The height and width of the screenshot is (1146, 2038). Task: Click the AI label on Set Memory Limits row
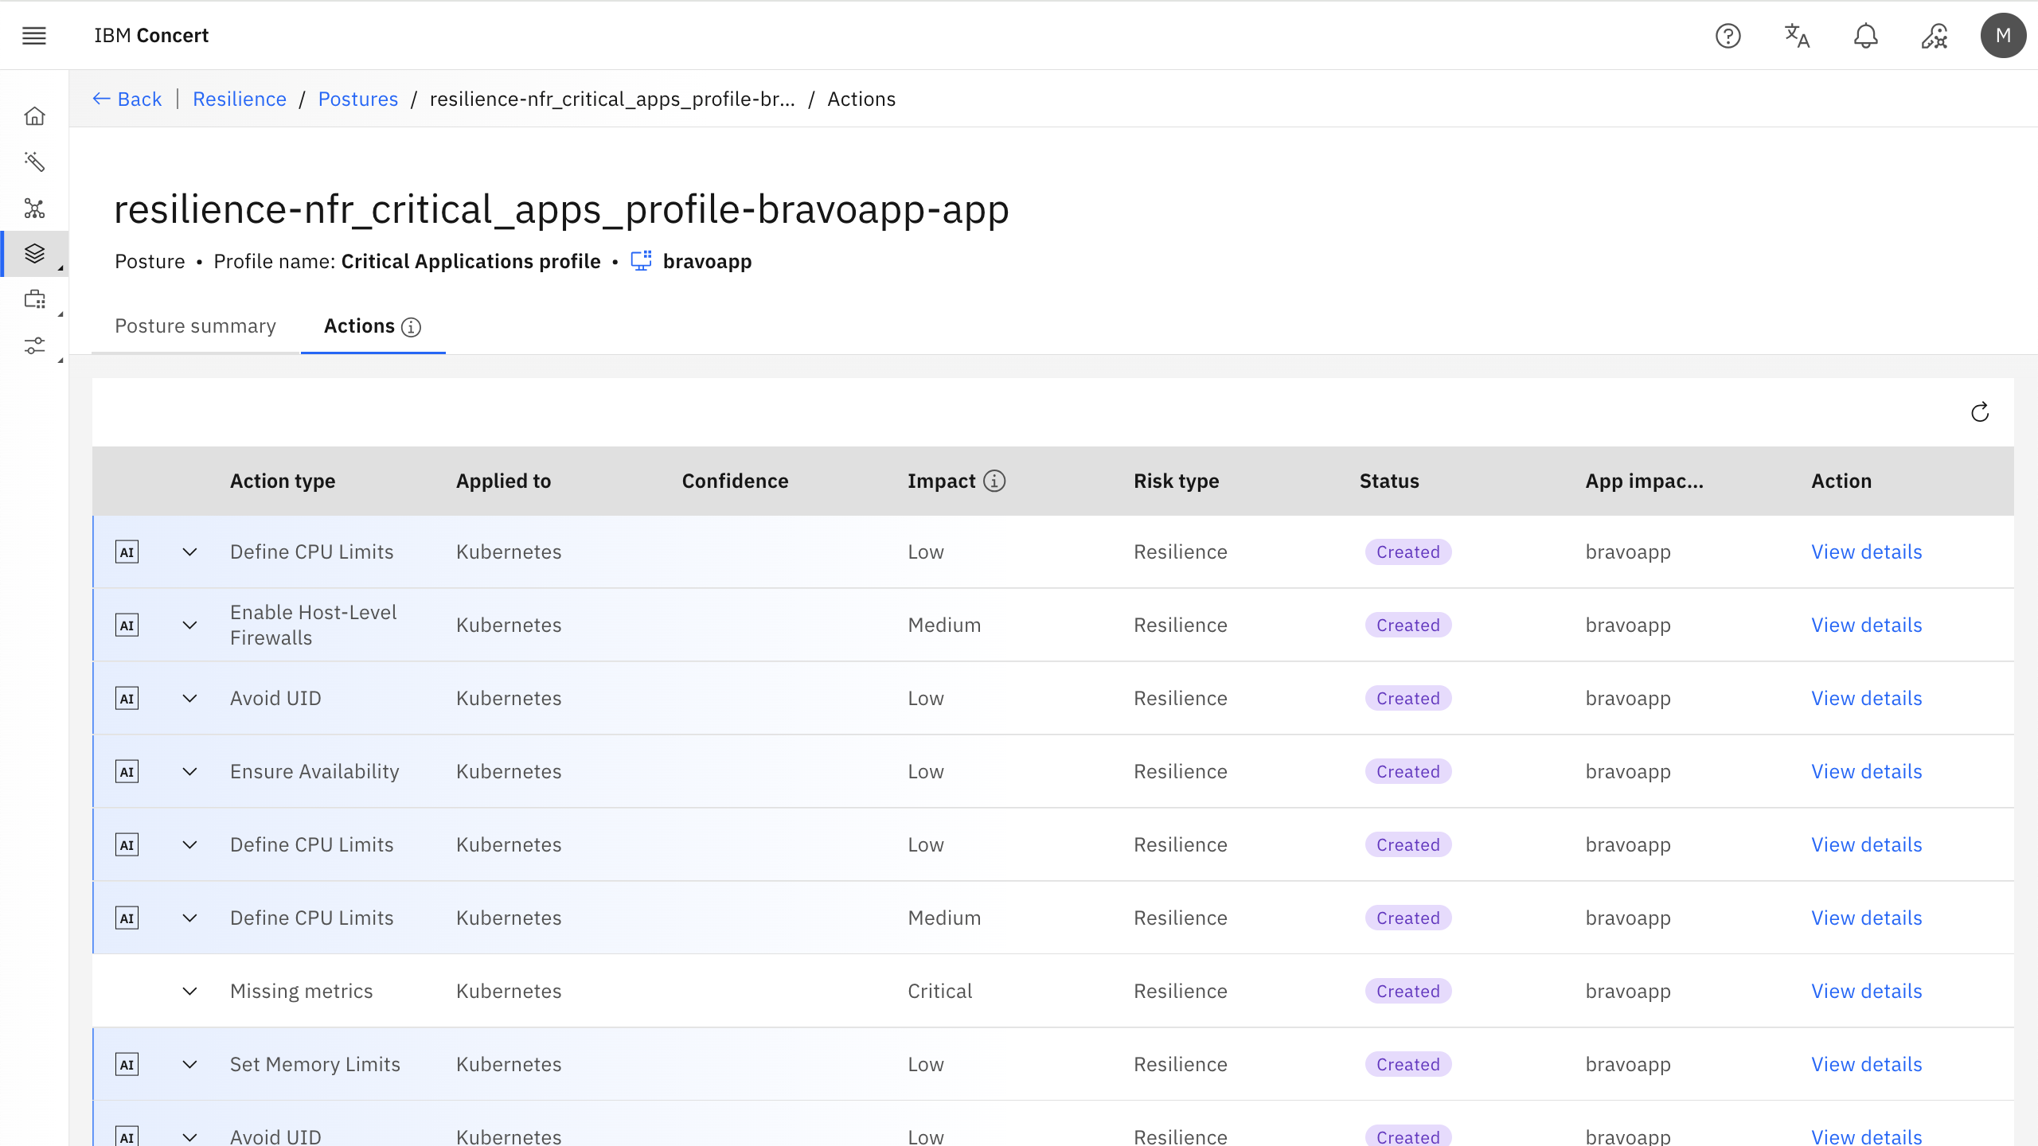click(127, 1065)
